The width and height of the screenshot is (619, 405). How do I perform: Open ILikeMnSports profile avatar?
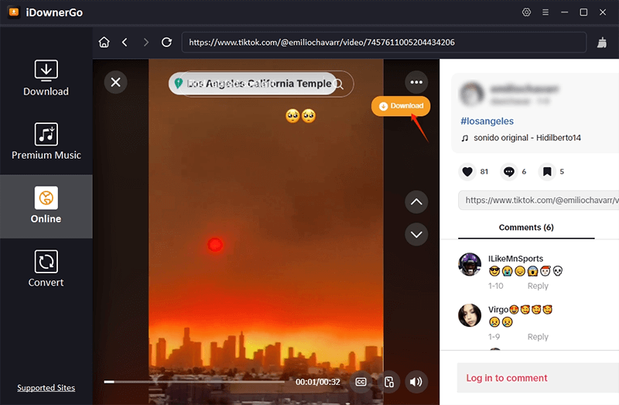click(470, 264)
